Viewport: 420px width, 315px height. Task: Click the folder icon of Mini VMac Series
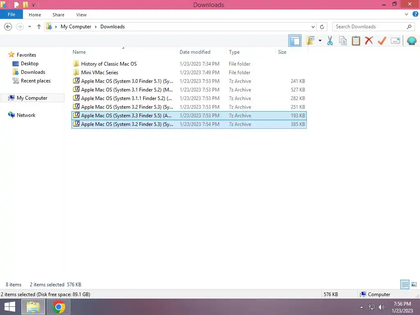(x=76, y=72)
